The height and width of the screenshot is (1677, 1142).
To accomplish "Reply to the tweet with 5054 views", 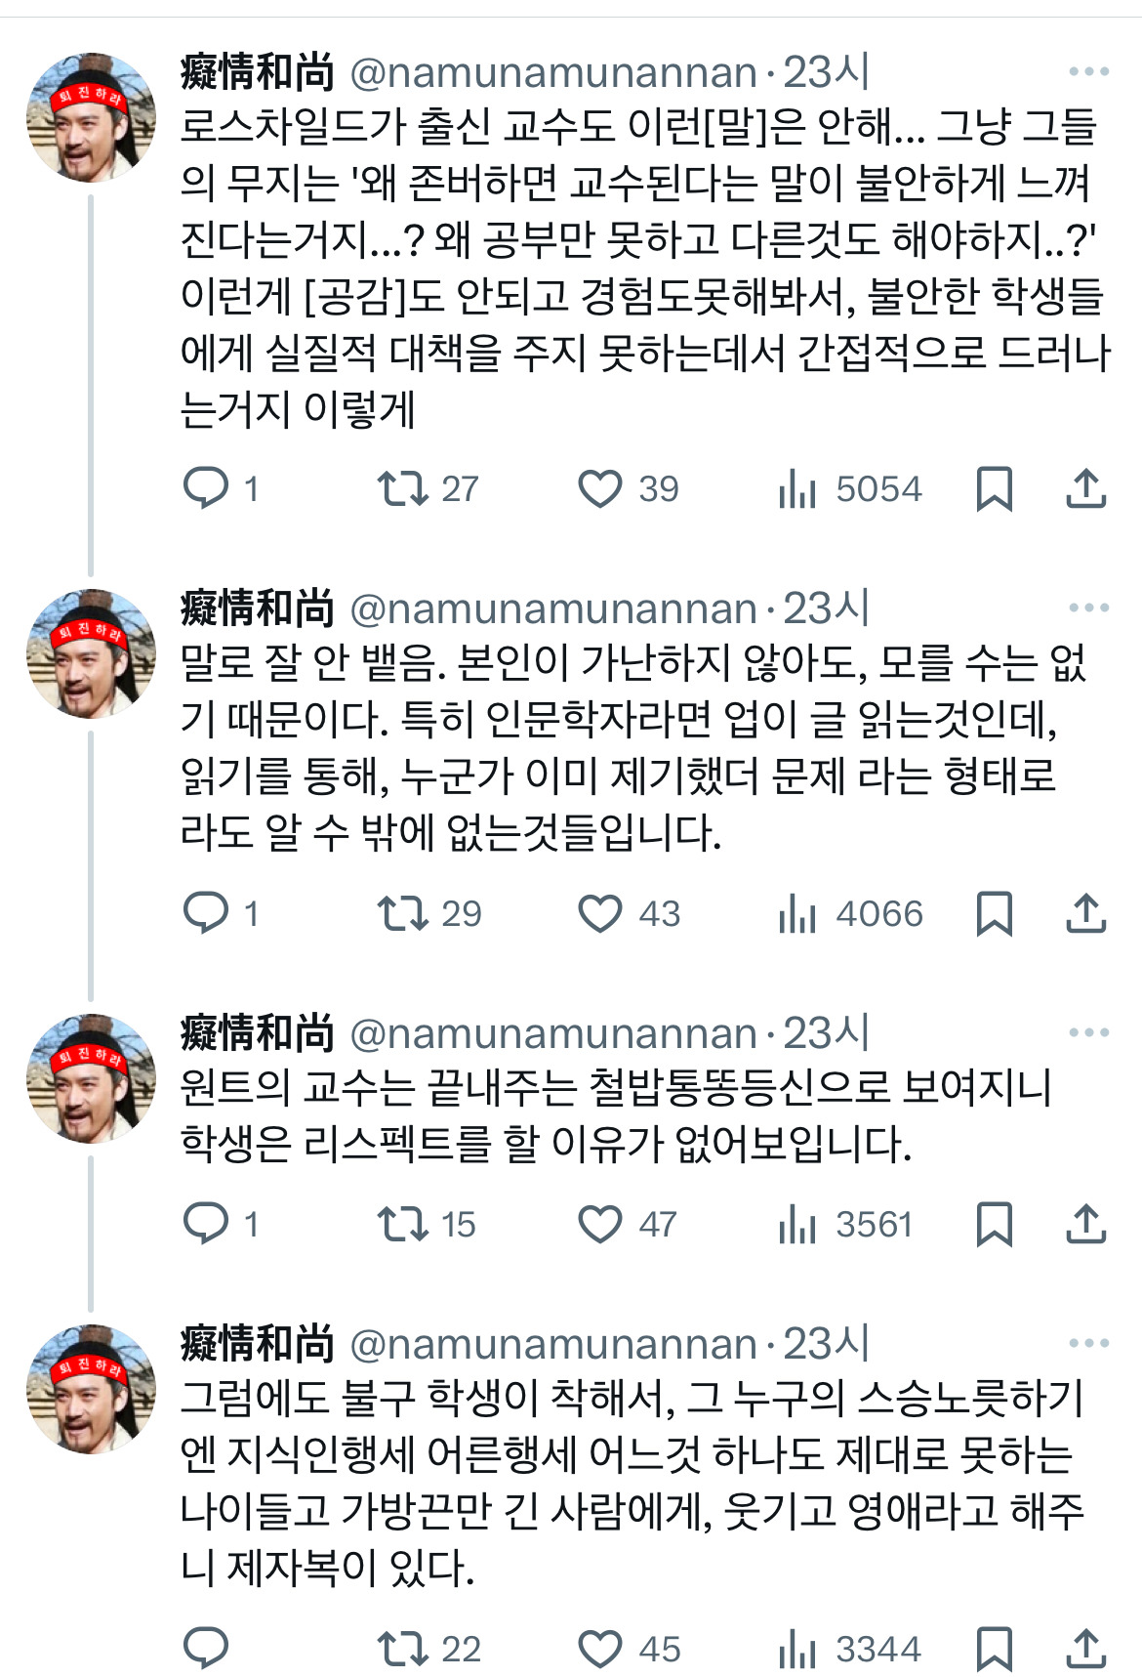I will (x=206, y=488).
